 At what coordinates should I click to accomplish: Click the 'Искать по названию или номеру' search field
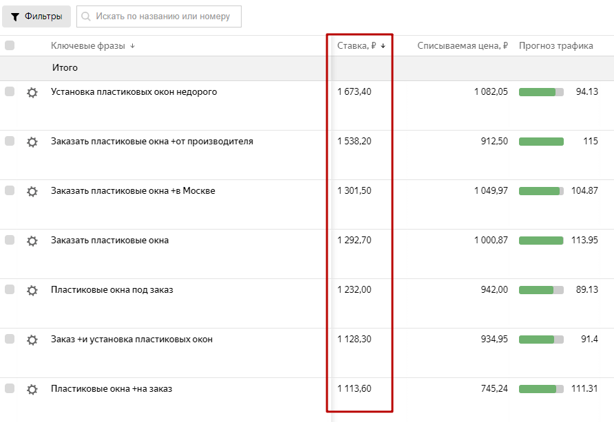(x=159, y=16)
